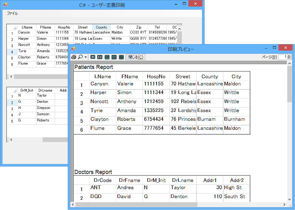Viewport: 295px width, 210px height.
Task: Click the County column header in main grid
Action: [x=101, y=27]
